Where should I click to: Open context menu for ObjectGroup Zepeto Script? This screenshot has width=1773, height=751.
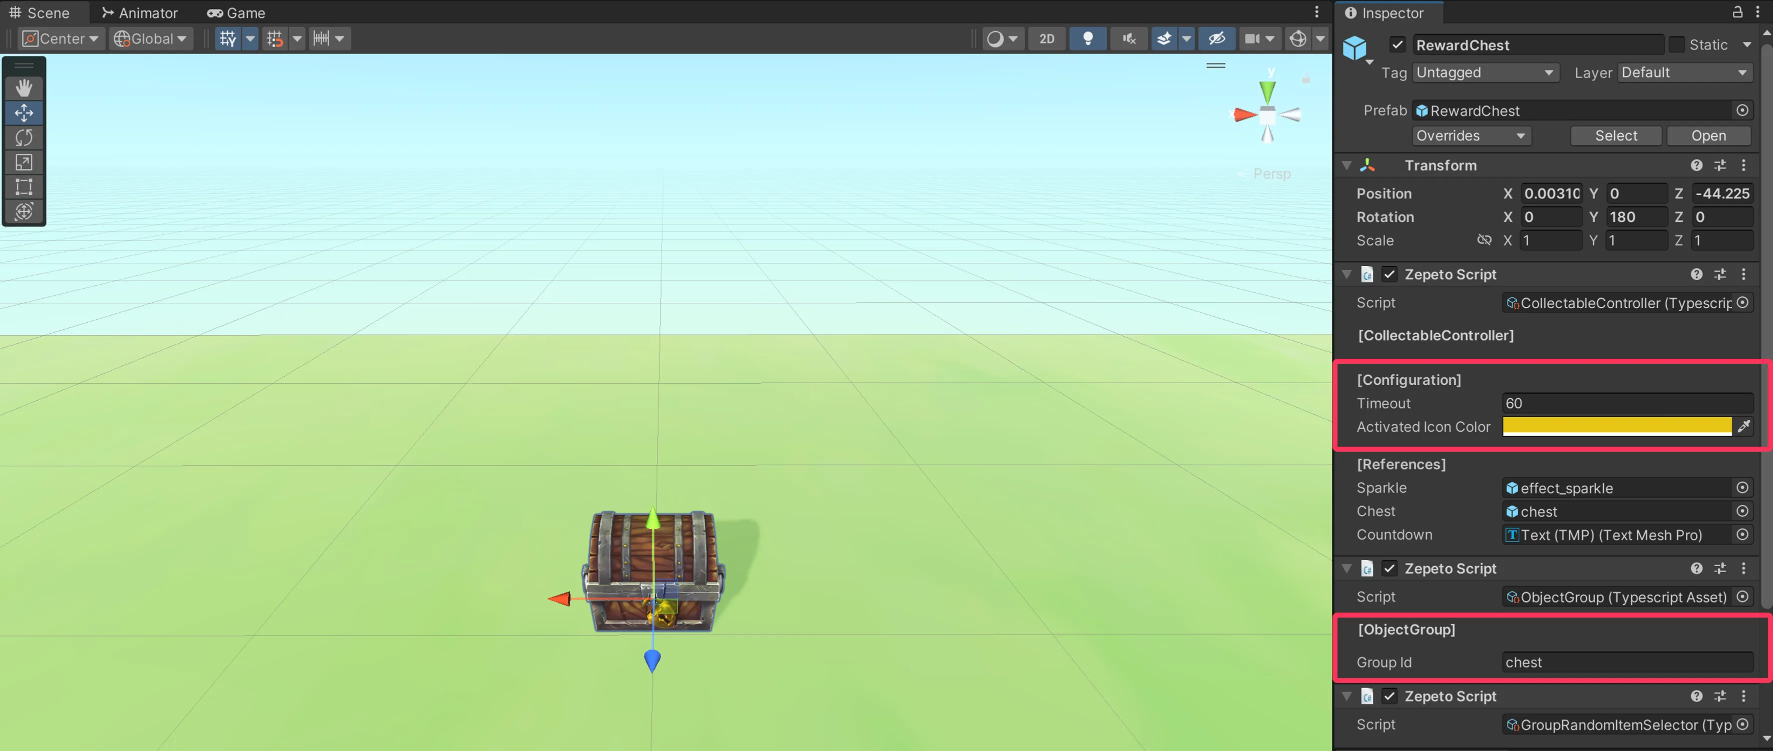coord(1743,568)
